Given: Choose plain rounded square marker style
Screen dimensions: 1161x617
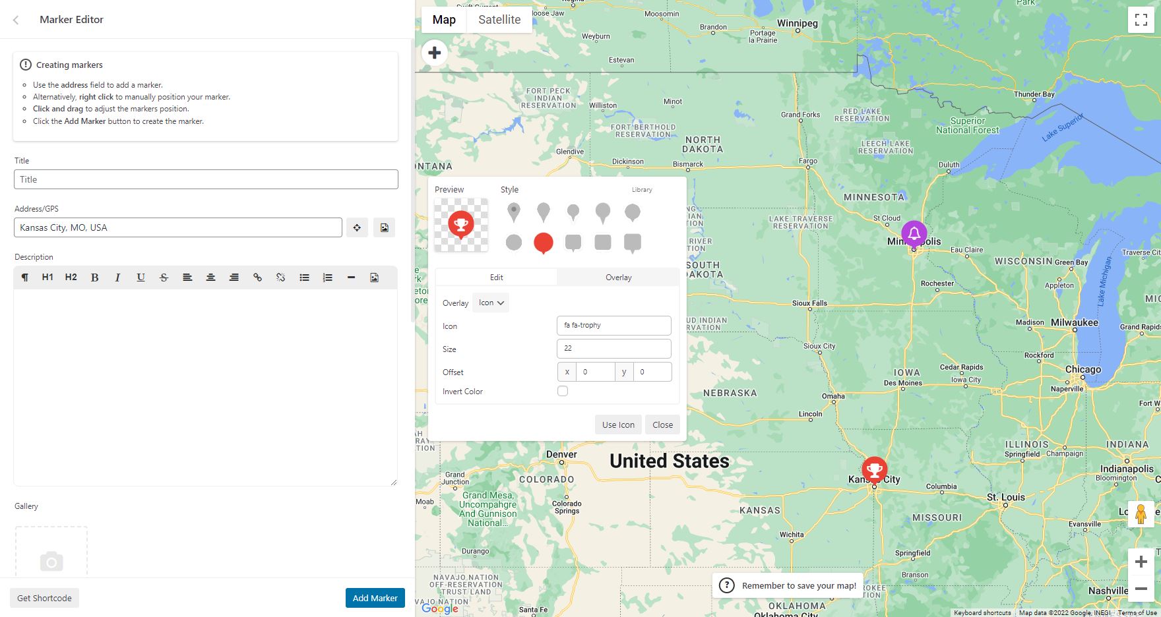Looking at the screenshot, I should (x=603, y=242).
